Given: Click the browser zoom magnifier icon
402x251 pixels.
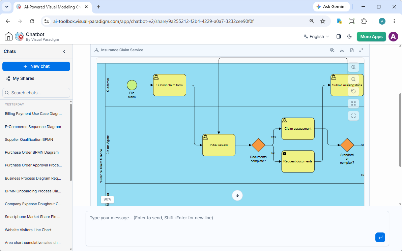Looking at the screenshot, I should [312, 21].
